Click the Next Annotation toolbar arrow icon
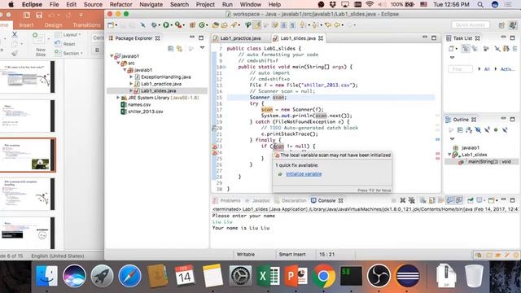The image size is (521, 293). pos(302,25)
